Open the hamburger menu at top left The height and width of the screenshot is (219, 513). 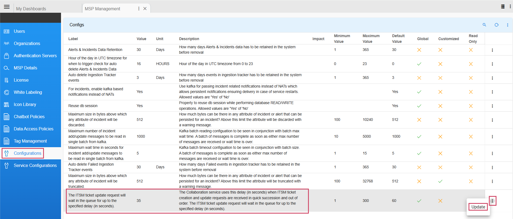[x=7, y=7]
